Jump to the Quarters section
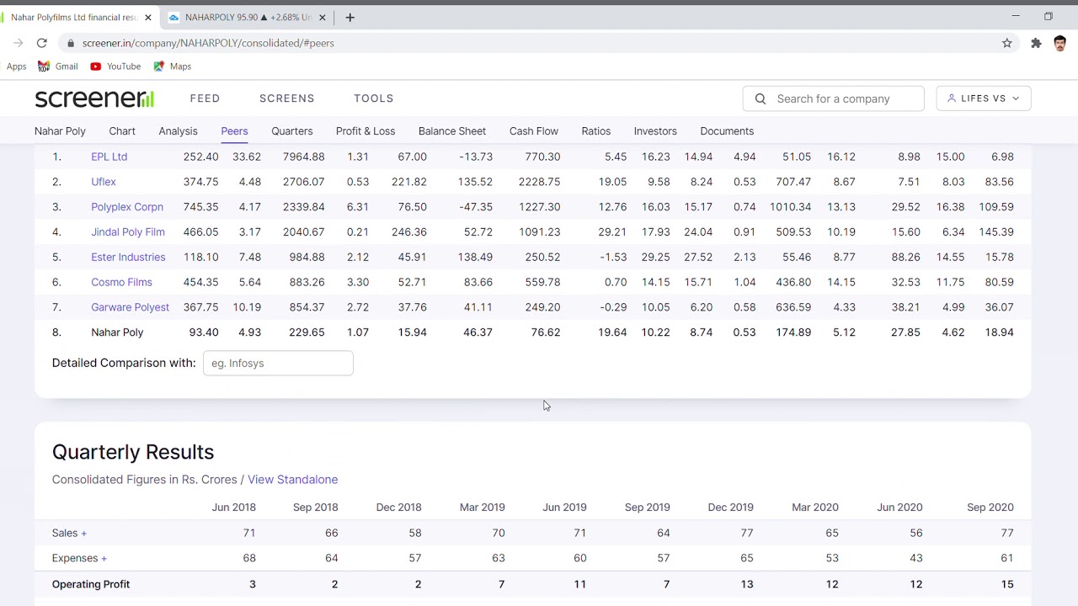This screenshot has width=1078, height=606. [292, 131]
